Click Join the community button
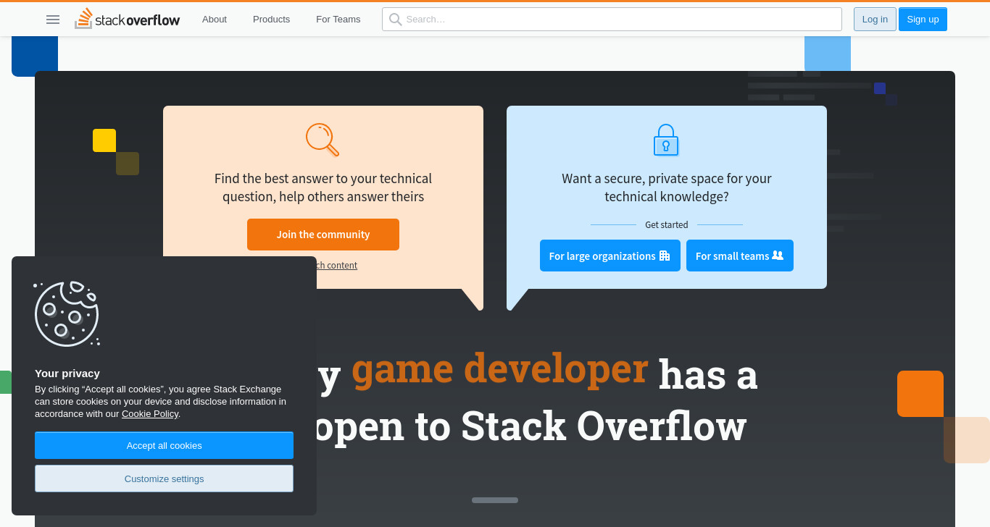 323,235
